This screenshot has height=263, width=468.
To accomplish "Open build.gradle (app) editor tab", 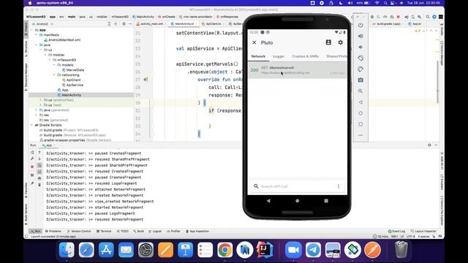I will pos(388,24).
